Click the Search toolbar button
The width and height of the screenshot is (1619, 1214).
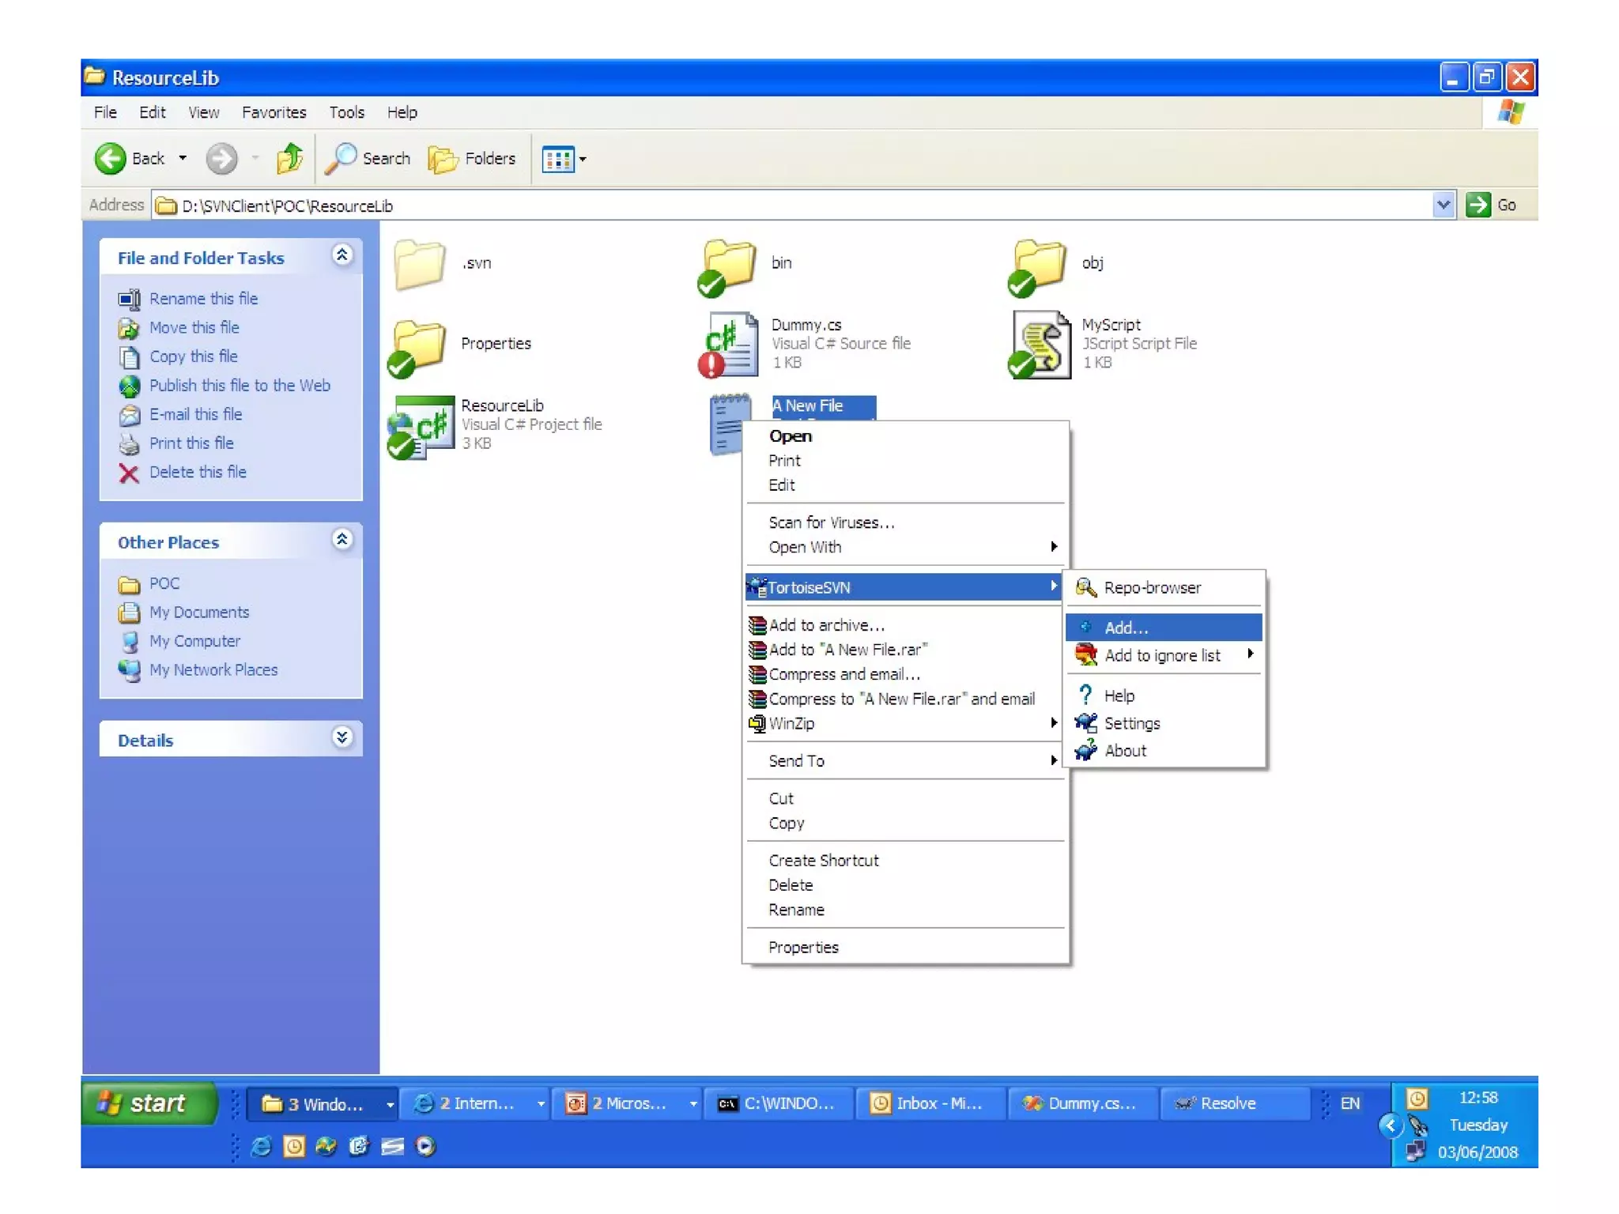[368, 158]
